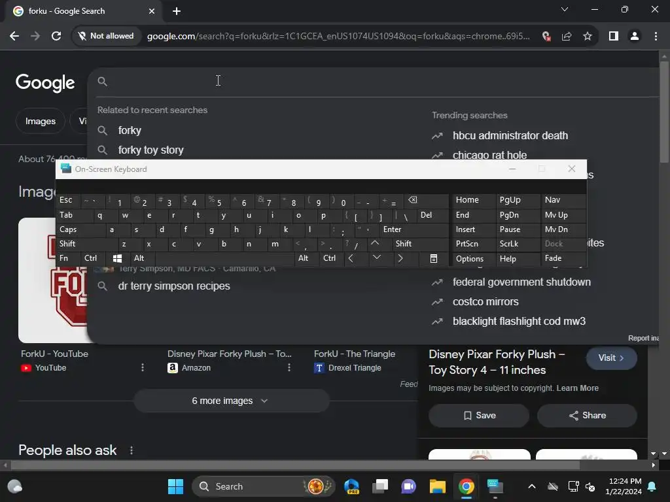Show hidden system tray icons
The image size is (670, 502).
pos(531,486)
